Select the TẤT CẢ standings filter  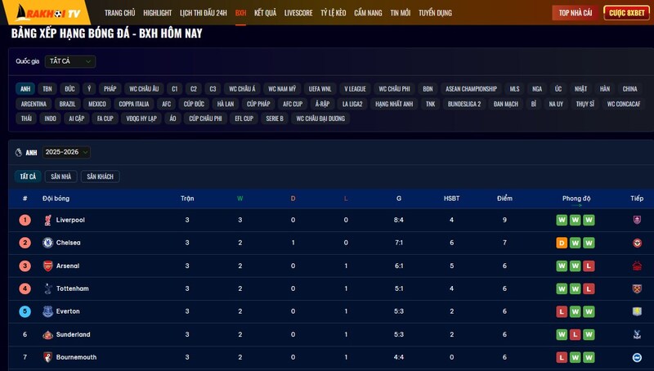pyautogui.click(x=28, y=177)
